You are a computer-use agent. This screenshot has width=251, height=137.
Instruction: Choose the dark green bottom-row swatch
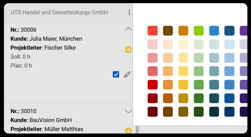pyautogui.click(x=199, y=112)
